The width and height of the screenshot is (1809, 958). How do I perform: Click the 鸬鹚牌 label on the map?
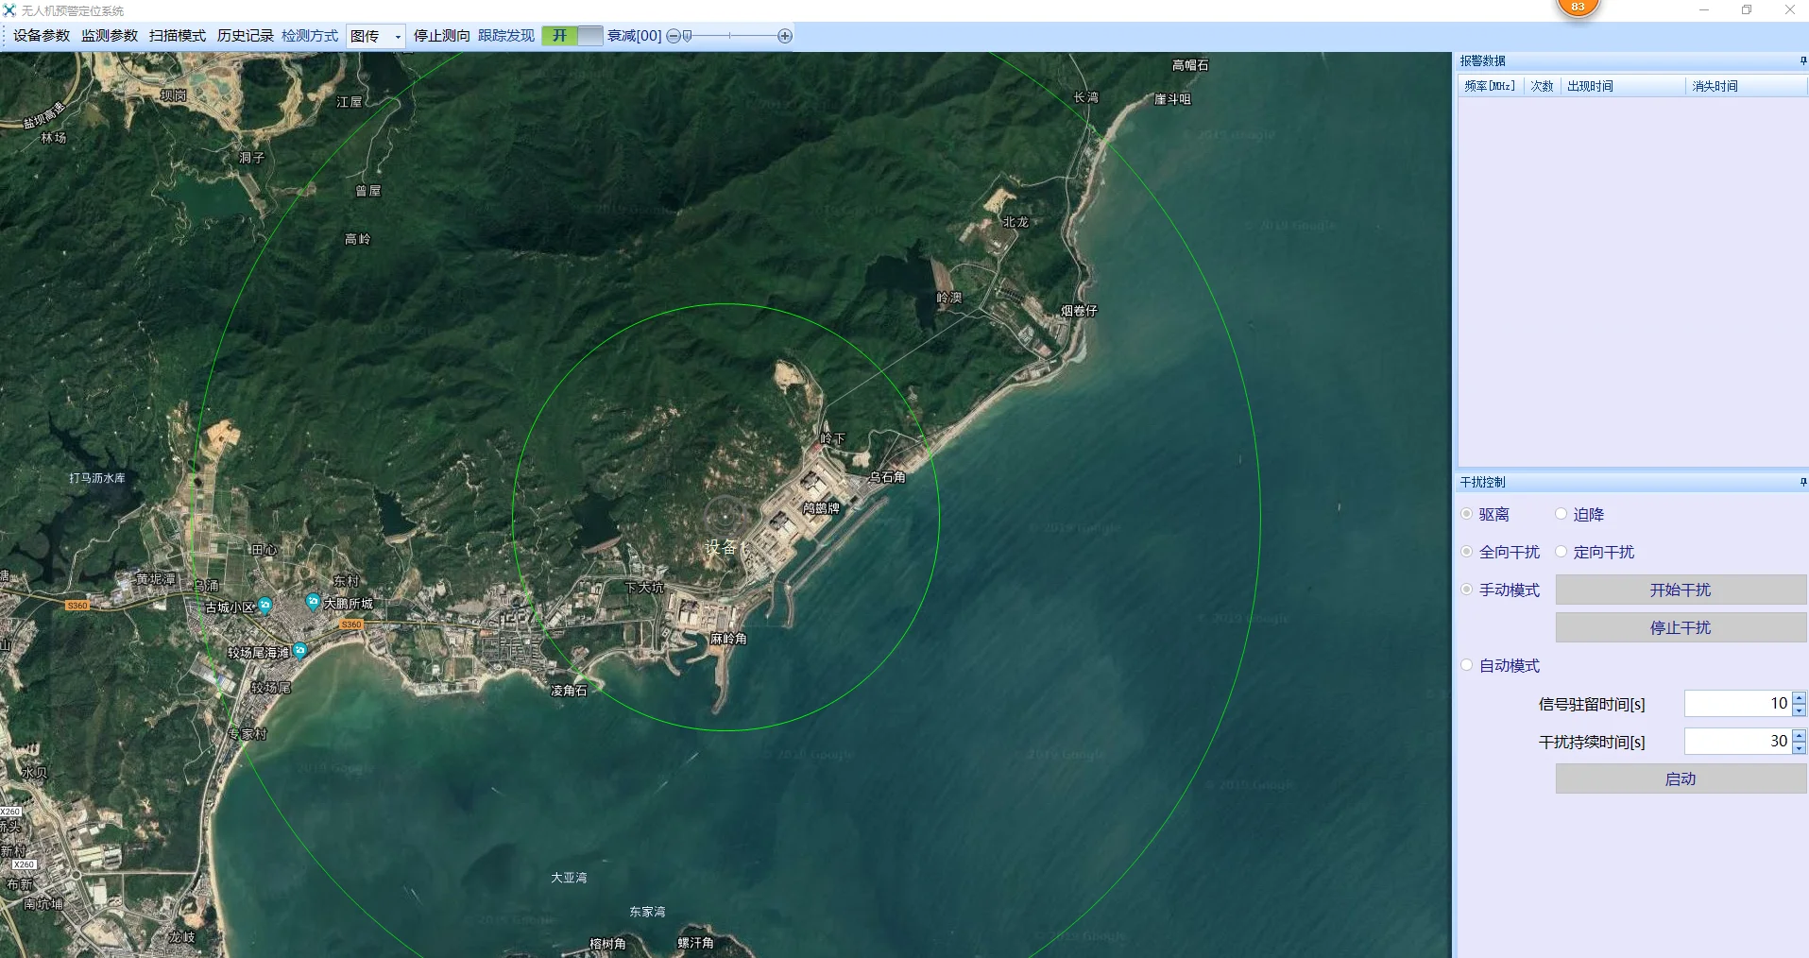tap(821, 508)
